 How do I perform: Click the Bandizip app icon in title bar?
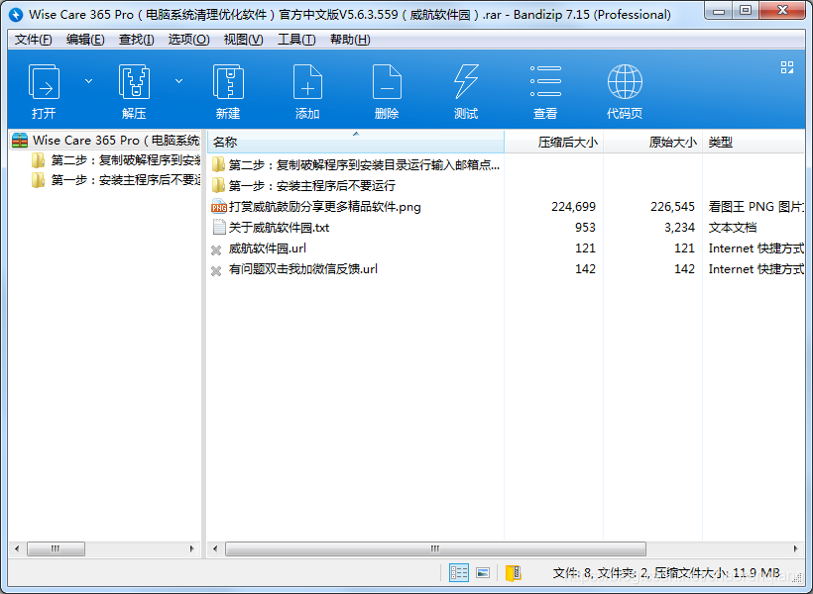(17, 15)
